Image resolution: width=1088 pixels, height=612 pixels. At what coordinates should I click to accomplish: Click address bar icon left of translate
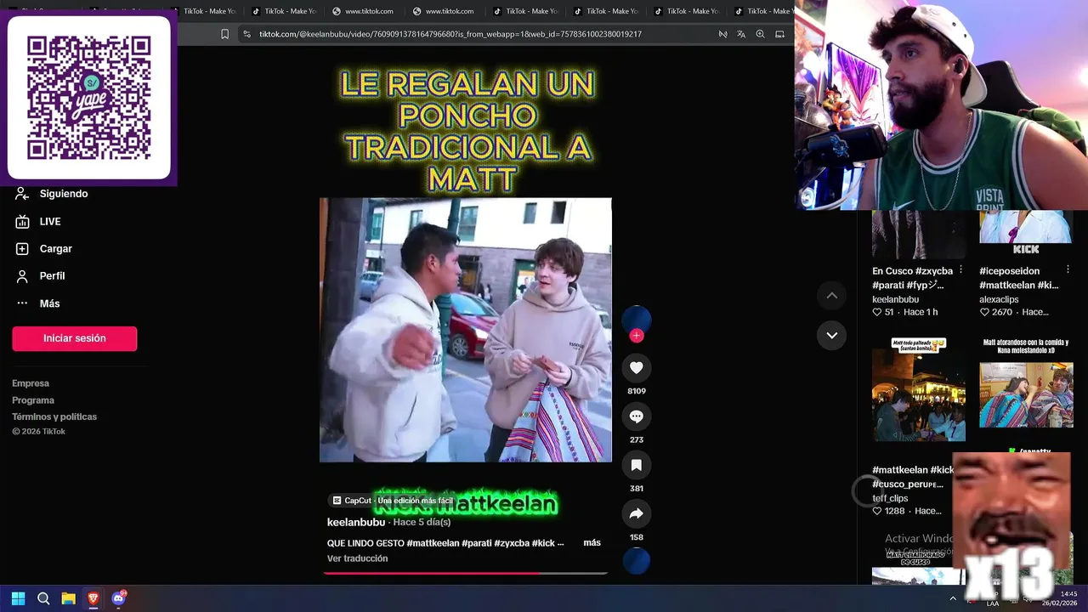click(722, 34)
